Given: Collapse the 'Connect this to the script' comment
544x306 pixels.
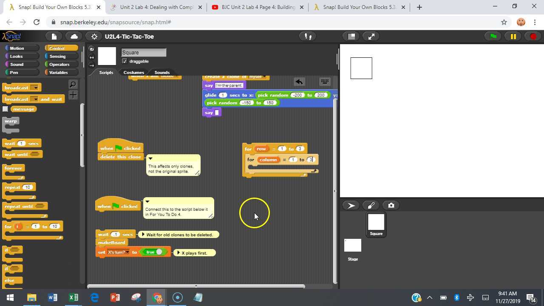Looking at the screenshot, I should [147, 201].
